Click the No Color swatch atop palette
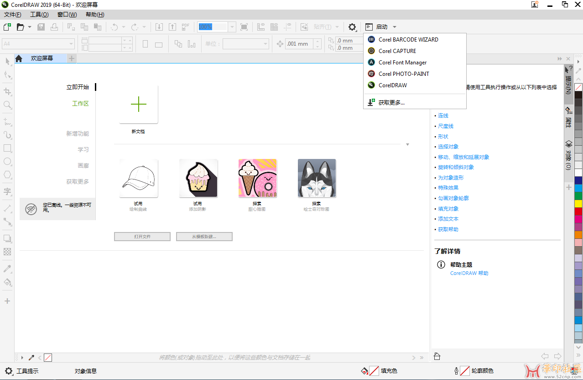Image resolution: width=583 pixels, height=380 pixels. tap(578, 87)
